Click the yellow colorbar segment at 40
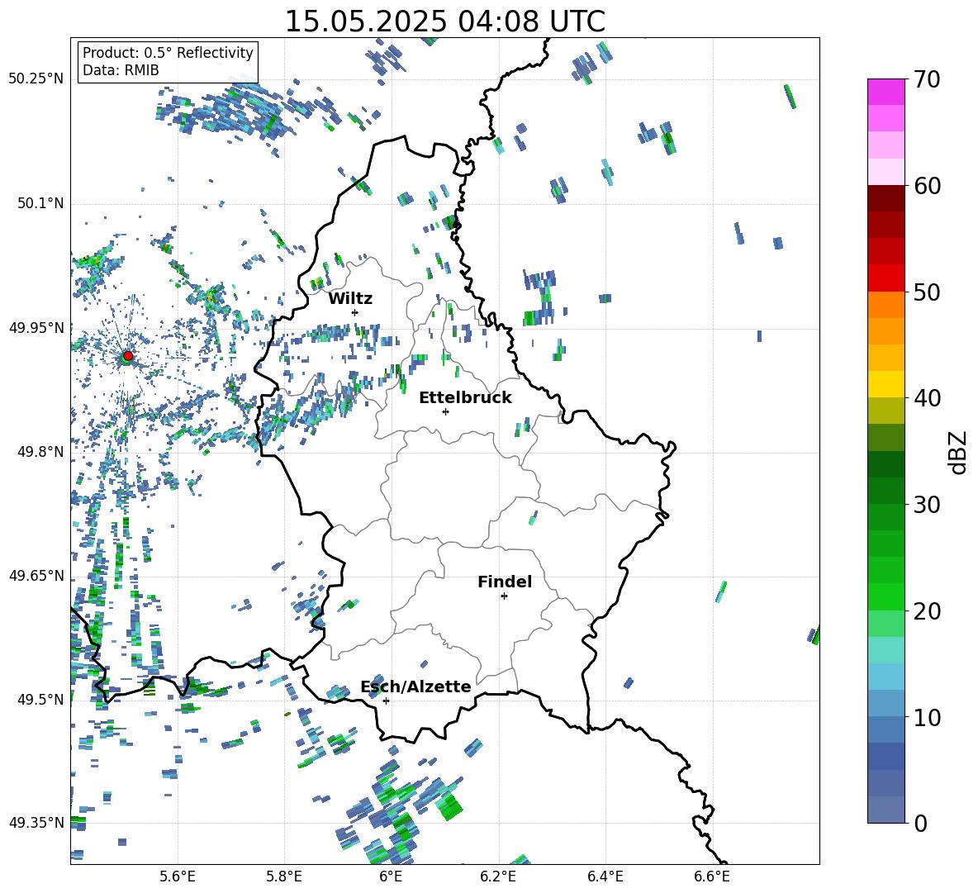Image resolution: width=978 pixels, height=893 pixels. [x=885, y=384]
